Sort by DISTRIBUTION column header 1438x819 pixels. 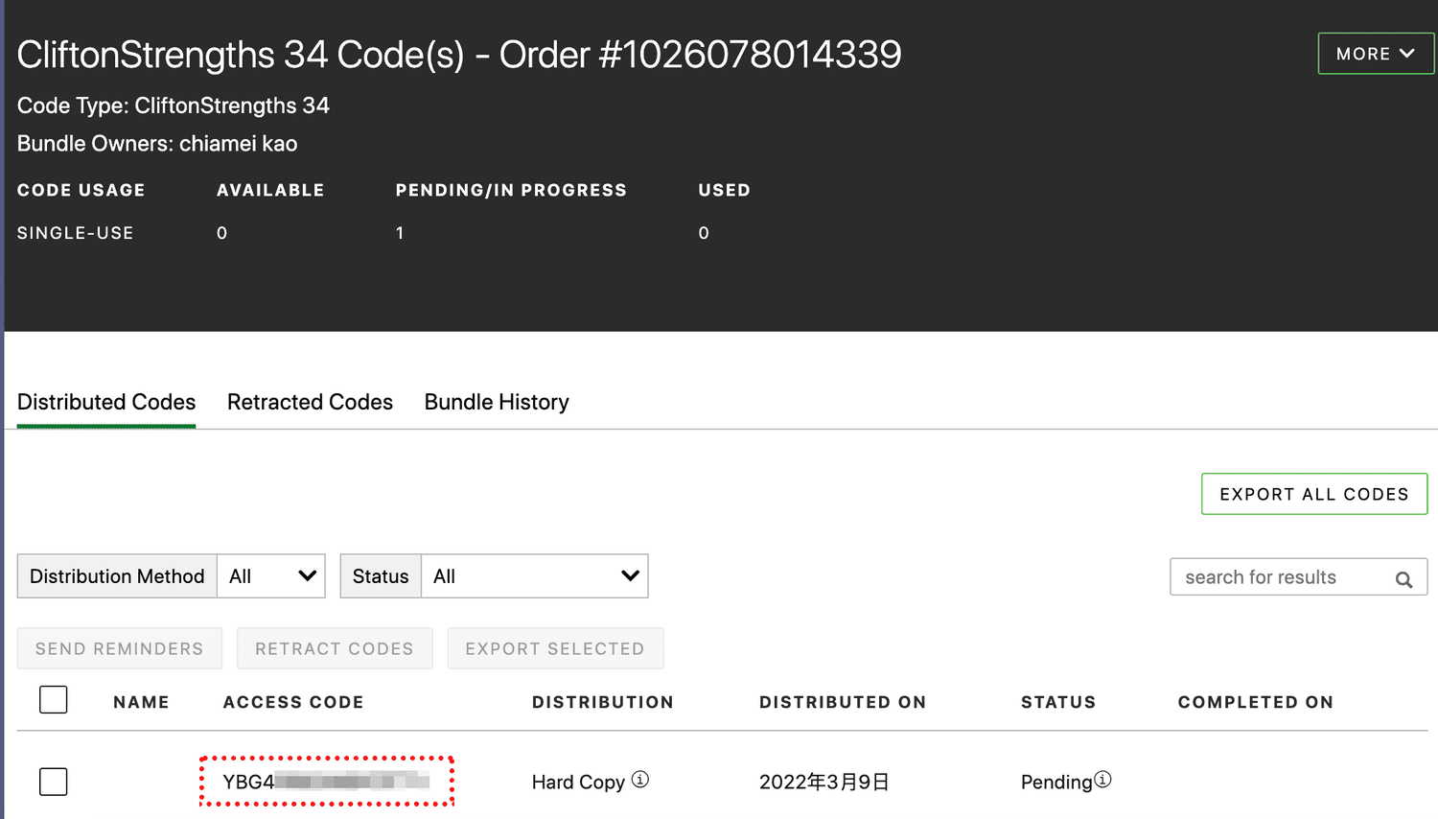coord(603,702)
